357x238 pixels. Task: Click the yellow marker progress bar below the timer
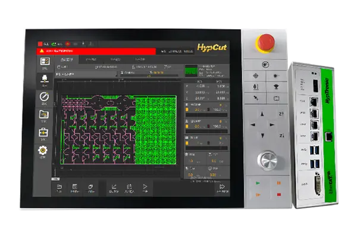point(150,76)
